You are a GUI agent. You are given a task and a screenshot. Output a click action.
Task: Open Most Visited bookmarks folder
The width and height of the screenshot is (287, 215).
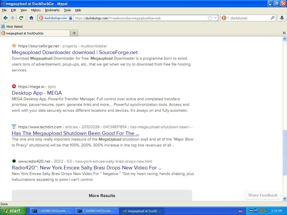coord(12,27)
